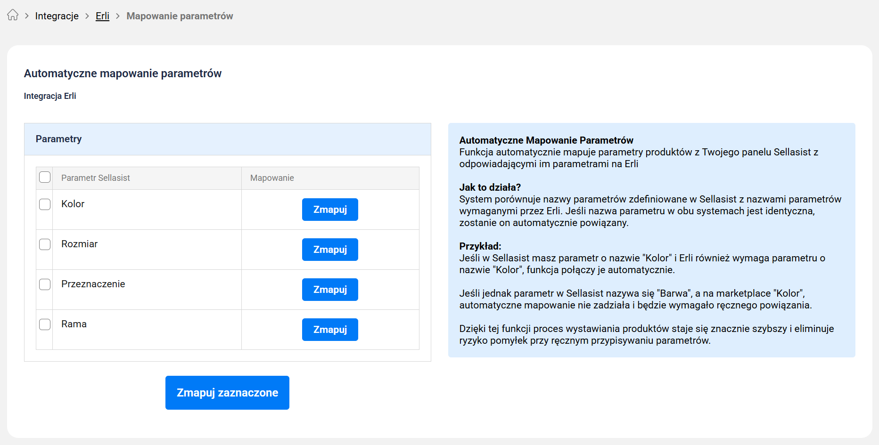Click the Parametr Sellasist column header
The height and width of the screenshot is (445, 879).
(x=96, y=178)
